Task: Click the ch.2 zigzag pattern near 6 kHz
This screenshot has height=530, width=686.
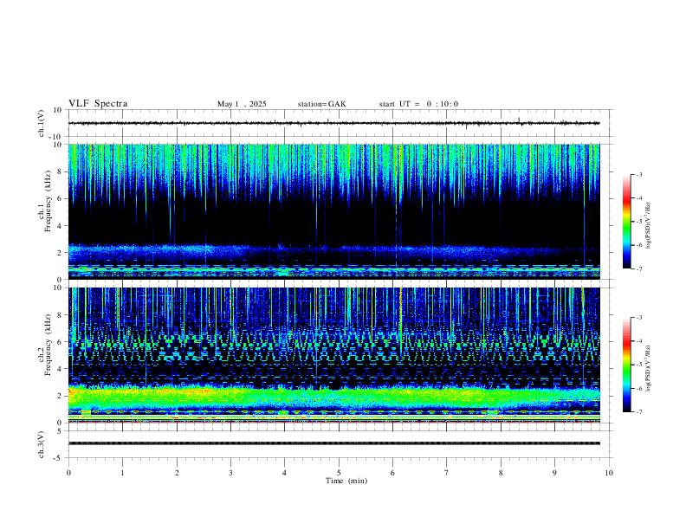Action: (x=333, y=342)
